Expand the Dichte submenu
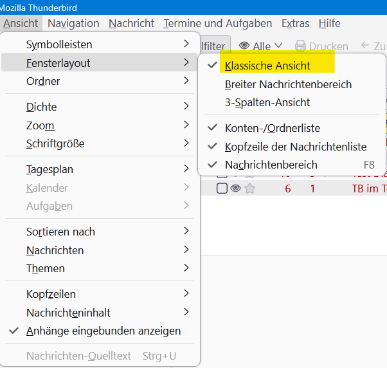The width and height of the screenshot is (387, 368). 41,107
